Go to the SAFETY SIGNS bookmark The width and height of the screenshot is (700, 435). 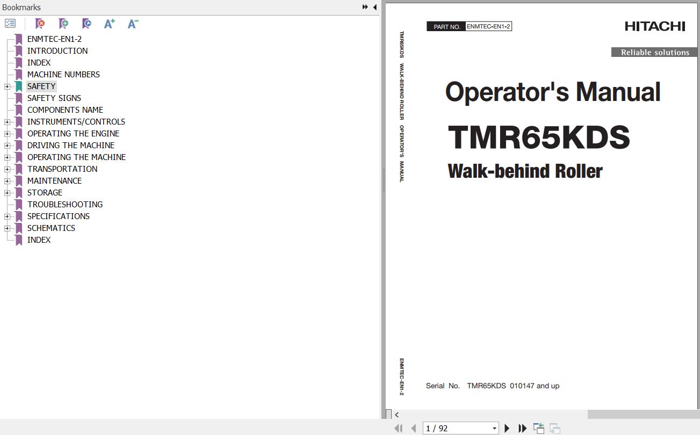[54, 98]
